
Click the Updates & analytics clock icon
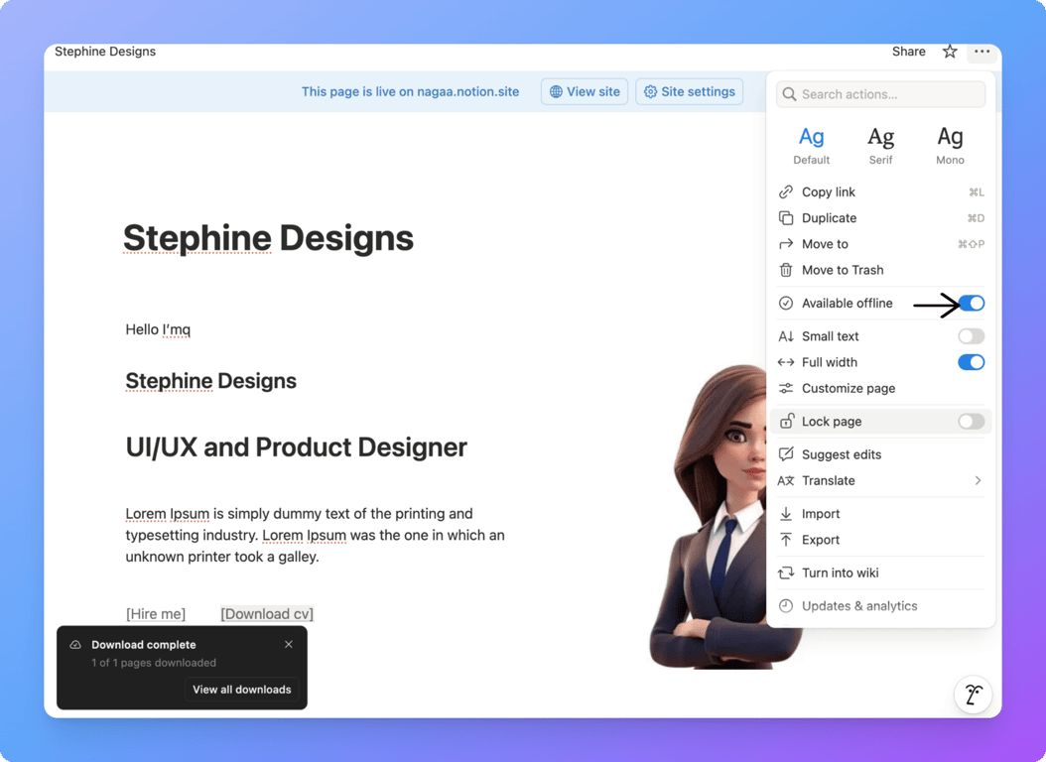click(785, 605)
